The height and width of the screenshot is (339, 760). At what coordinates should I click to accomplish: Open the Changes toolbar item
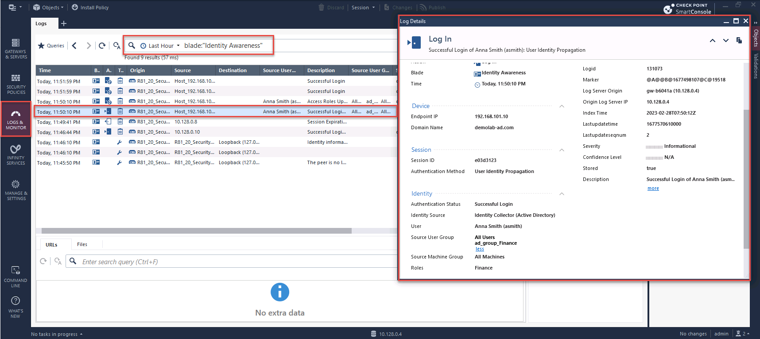pos(398,8)
